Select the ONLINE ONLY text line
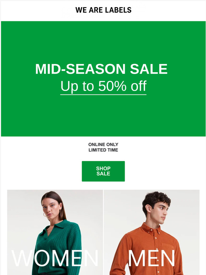This screenshot has width=206, height=275. tap(103, 144)
